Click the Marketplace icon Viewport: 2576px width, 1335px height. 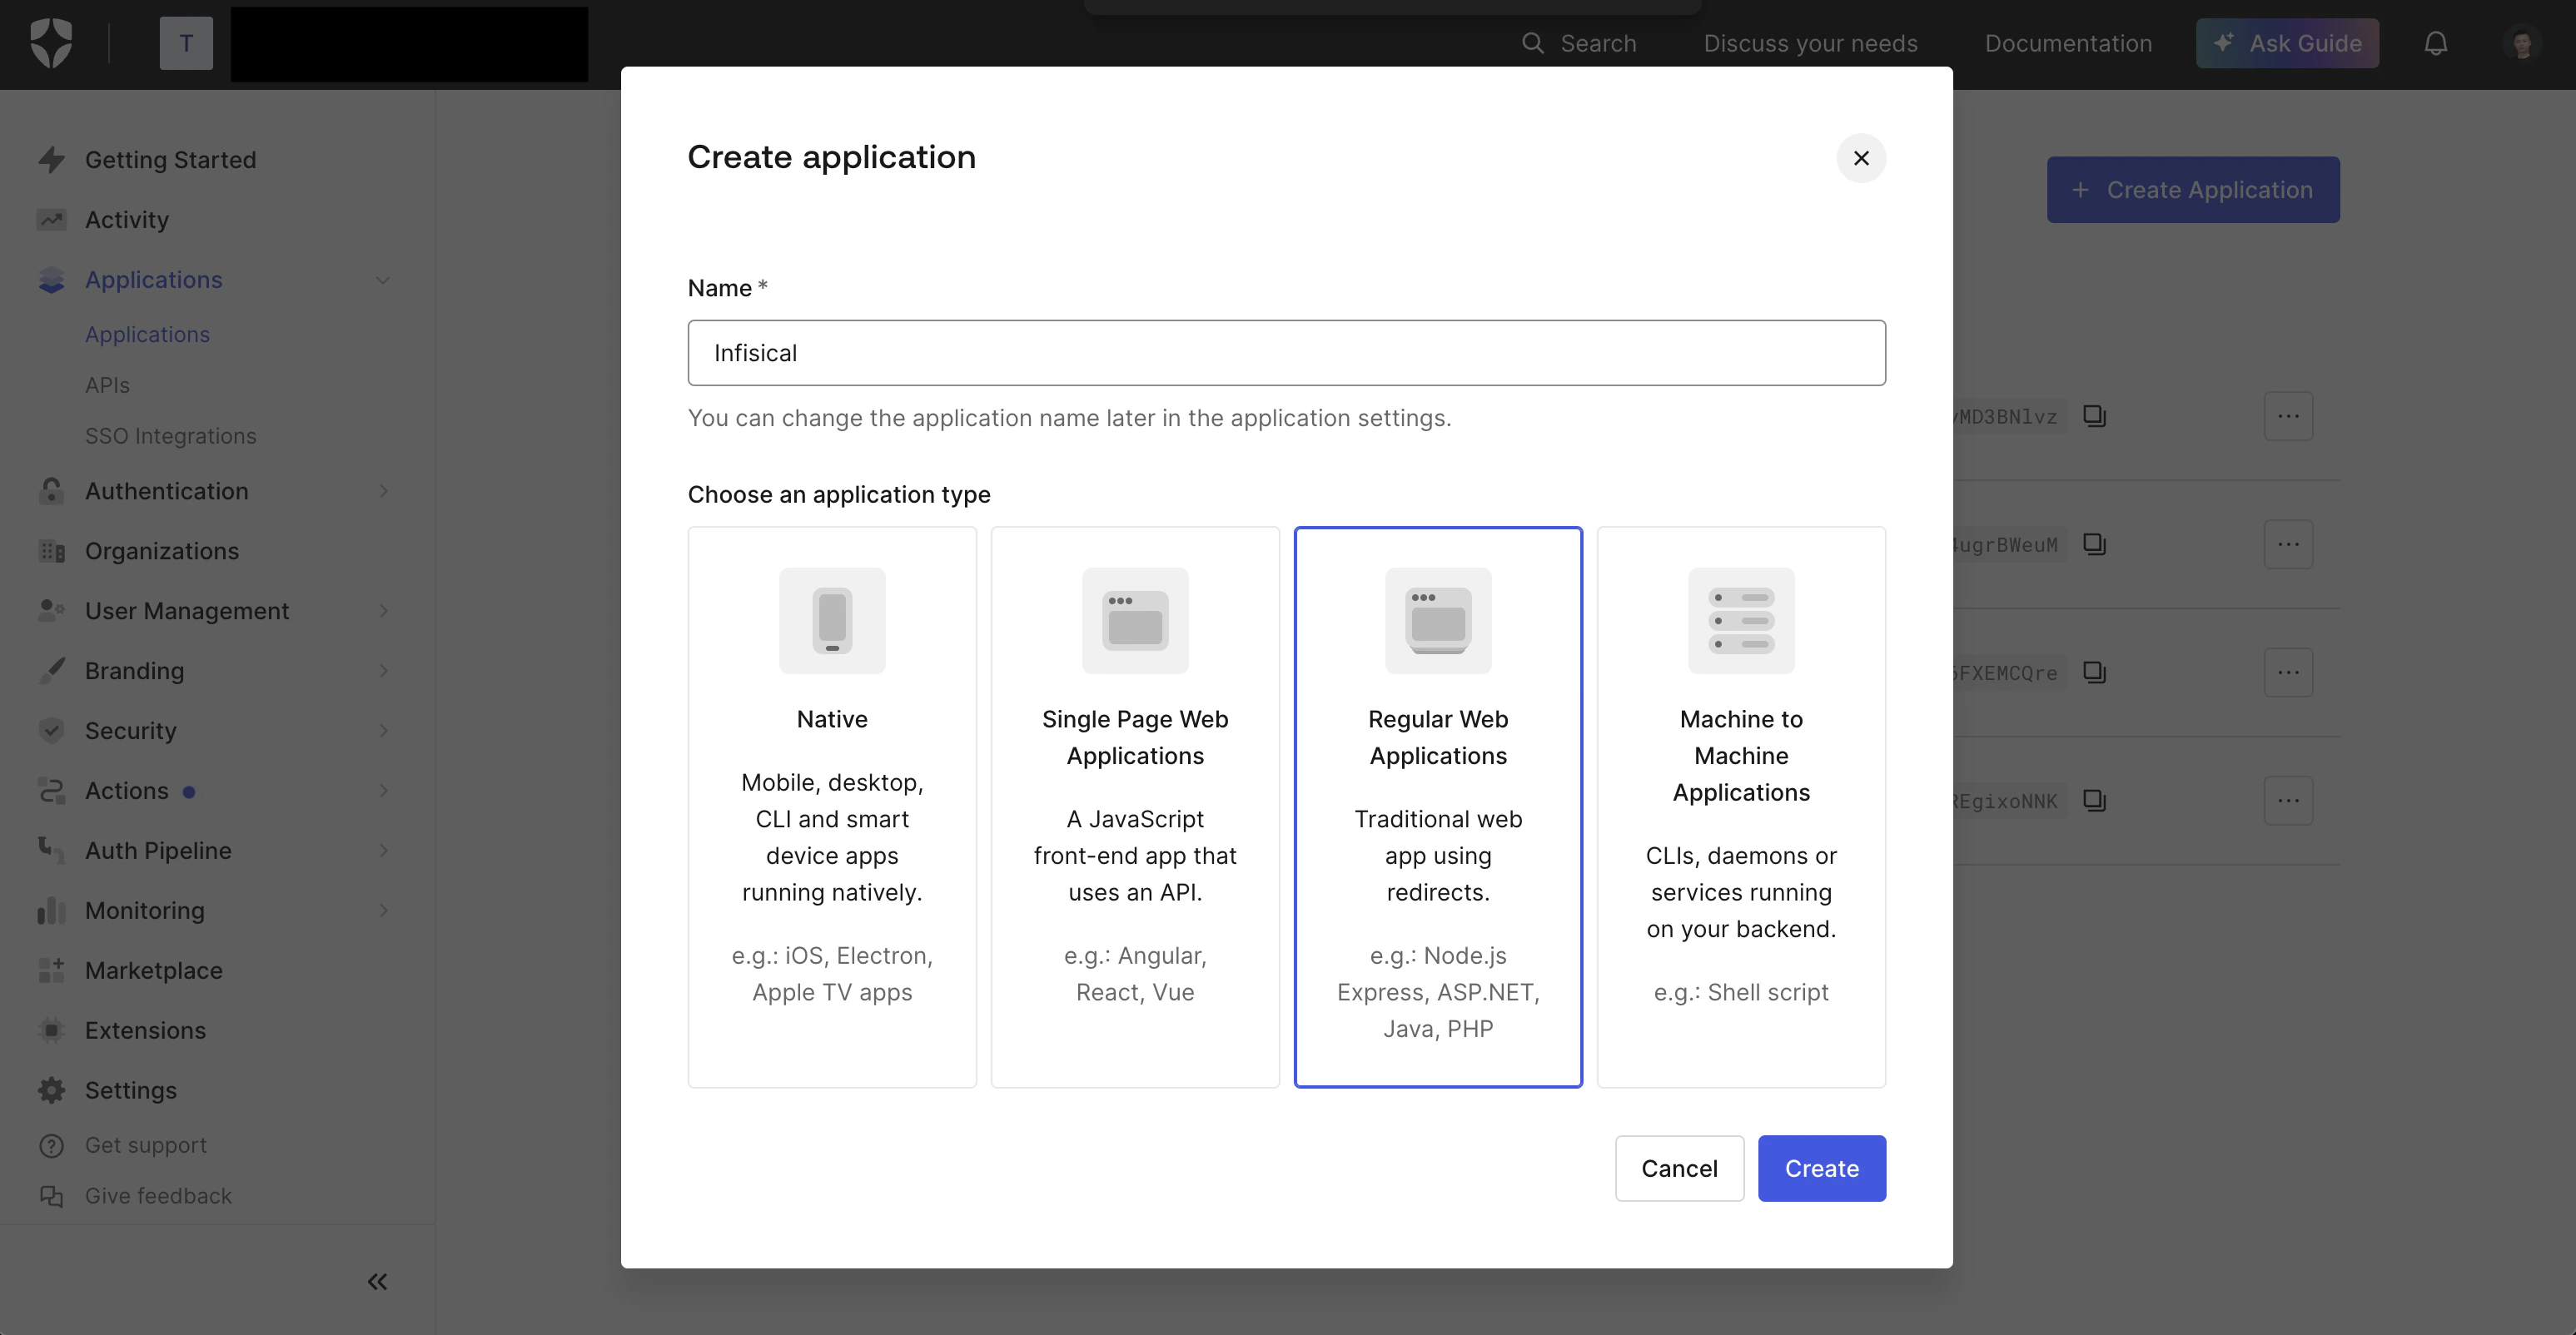point(51,971)
